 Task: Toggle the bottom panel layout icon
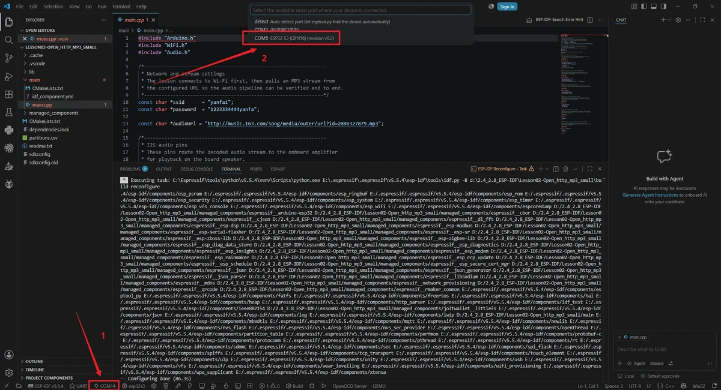pyautogui.click(x=654, y=7)
